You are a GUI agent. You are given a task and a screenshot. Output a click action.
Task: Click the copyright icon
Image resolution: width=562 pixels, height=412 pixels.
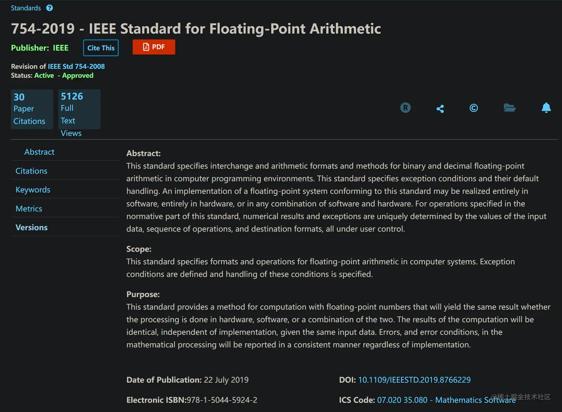click(x=474, y=108)
